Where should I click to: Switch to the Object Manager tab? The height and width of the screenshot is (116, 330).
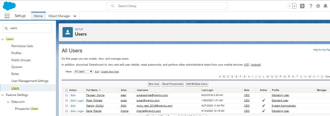tap(59, 16)
